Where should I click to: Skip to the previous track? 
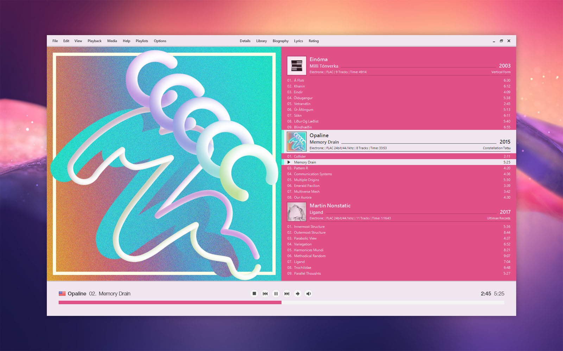pos(265,293)
